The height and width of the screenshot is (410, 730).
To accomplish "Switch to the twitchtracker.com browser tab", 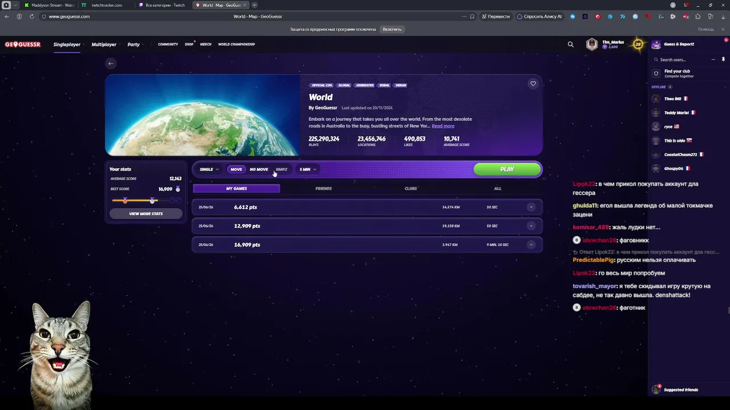I will (x=106, y=5).
